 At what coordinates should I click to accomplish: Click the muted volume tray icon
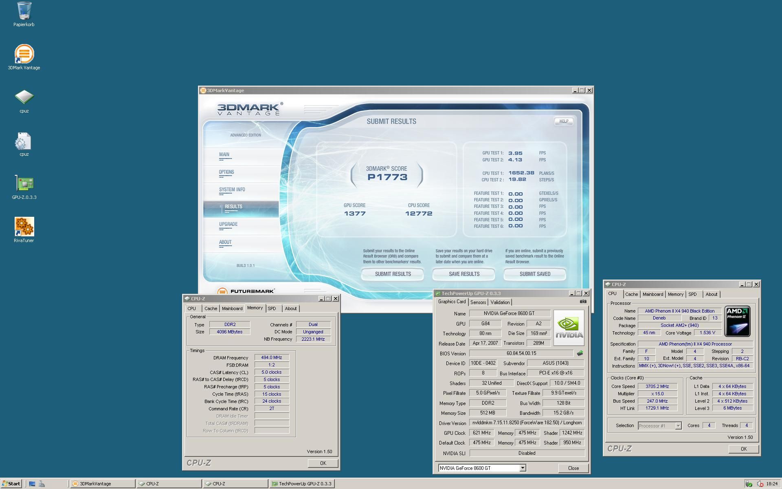pyautogui.click(x=760, y=484)
